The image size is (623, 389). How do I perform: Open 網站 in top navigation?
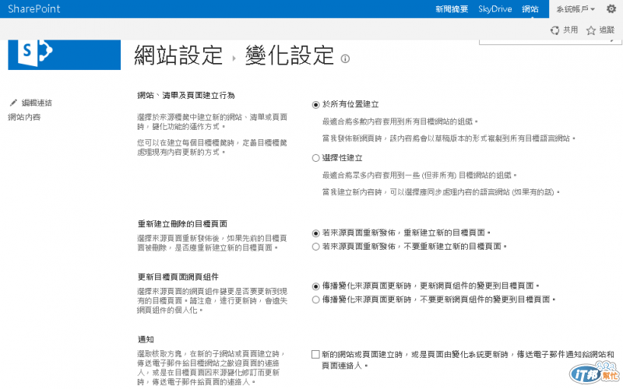(x=530, y=9)
